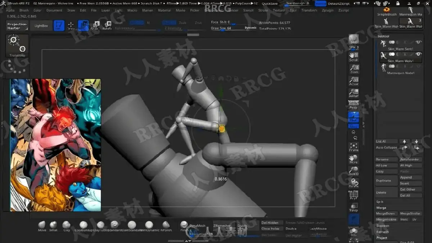This screenshot has height=243, width=432.
Task: Expand the Remesh section
Action: point(383,232)
